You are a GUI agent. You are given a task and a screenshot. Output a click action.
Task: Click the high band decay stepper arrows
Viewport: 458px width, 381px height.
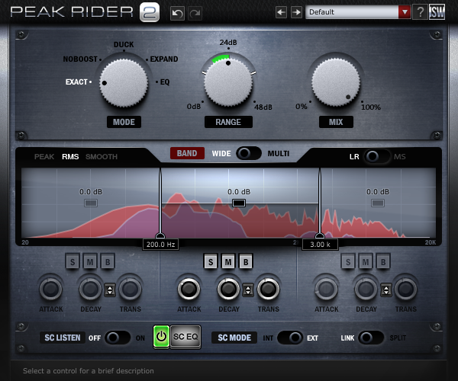point(385,290)
